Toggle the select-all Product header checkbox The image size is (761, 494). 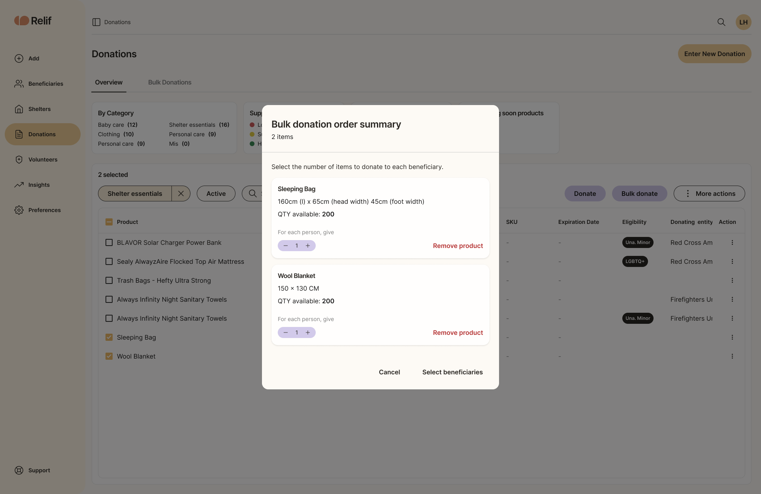click(109, 222)
